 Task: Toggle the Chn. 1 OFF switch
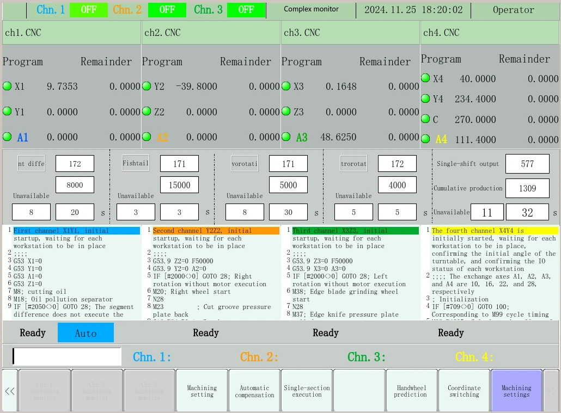click(x=89, y=10)
